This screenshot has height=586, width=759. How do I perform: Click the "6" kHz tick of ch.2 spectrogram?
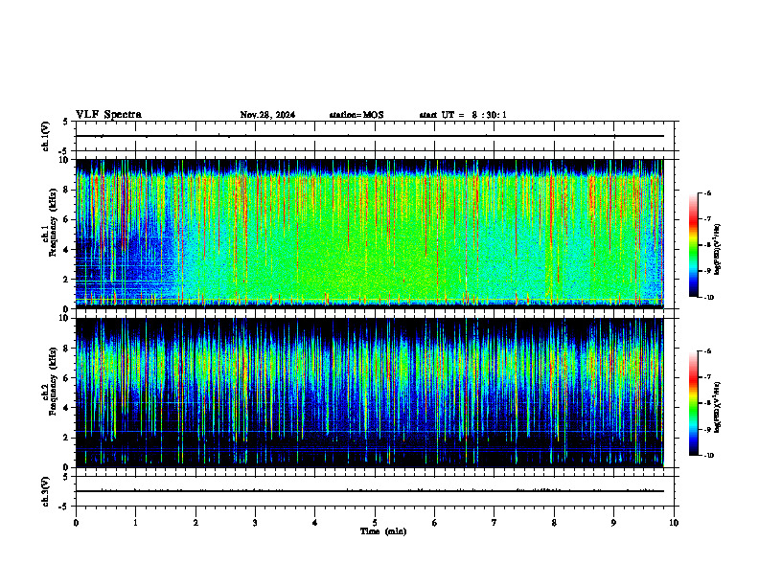tap(67, 378)
